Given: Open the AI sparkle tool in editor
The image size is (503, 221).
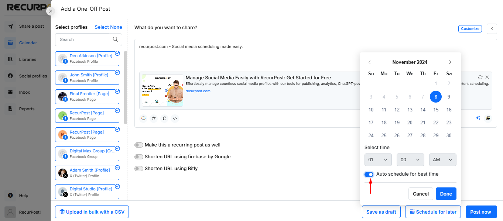Looking at the screenshot, I should click(478, 118).
